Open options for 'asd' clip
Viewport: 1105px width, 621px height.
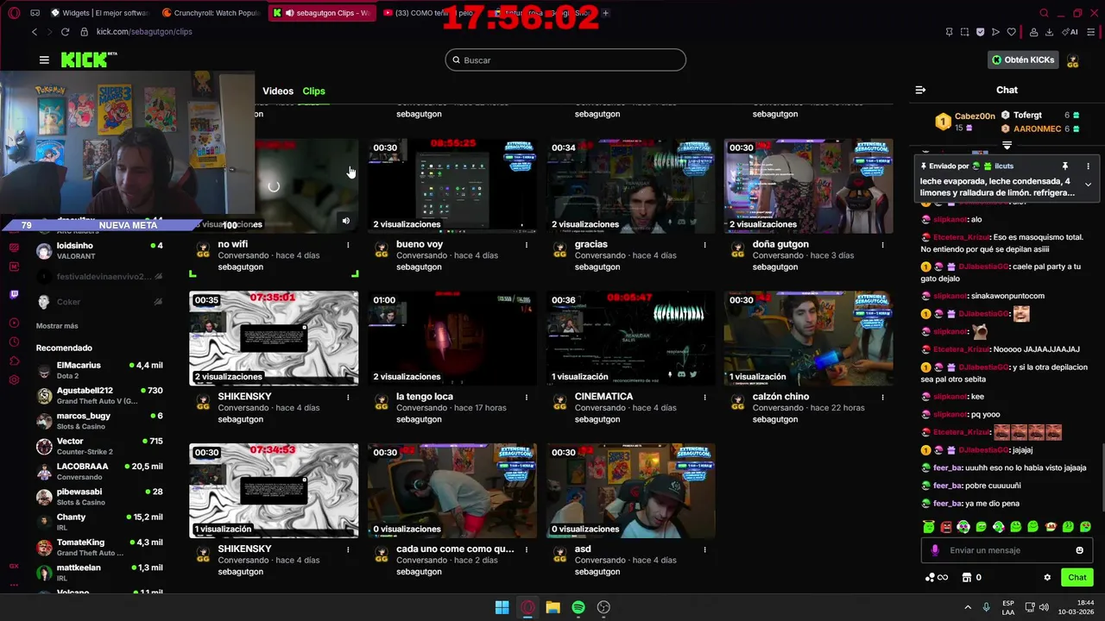click(704, 549)
